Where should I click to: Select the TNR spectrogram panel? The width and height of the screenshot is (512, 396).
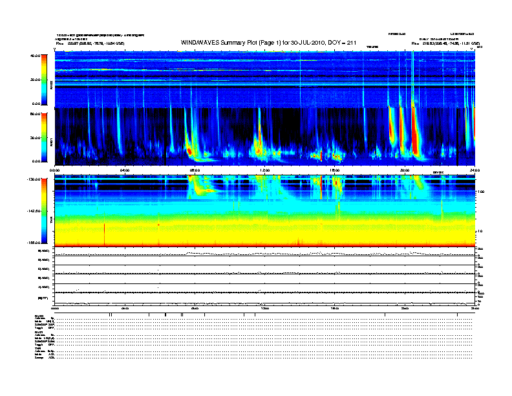click(x=265, y=211)
